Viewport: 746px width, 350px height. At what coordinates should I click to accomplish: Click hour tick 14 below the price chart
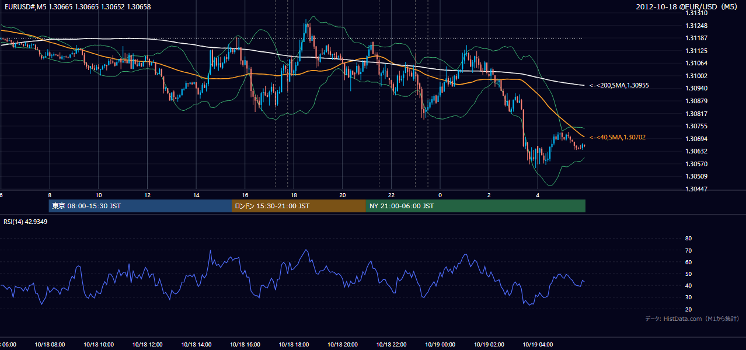[196, 195]
